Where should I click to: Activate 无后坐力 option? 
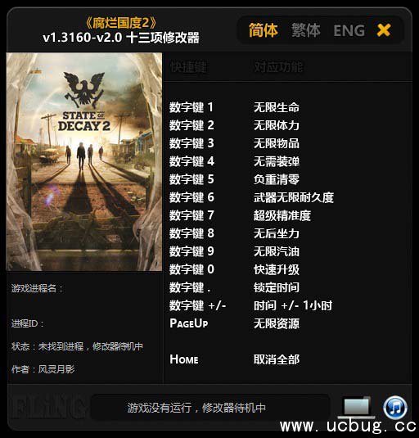[x=277, y=233]
